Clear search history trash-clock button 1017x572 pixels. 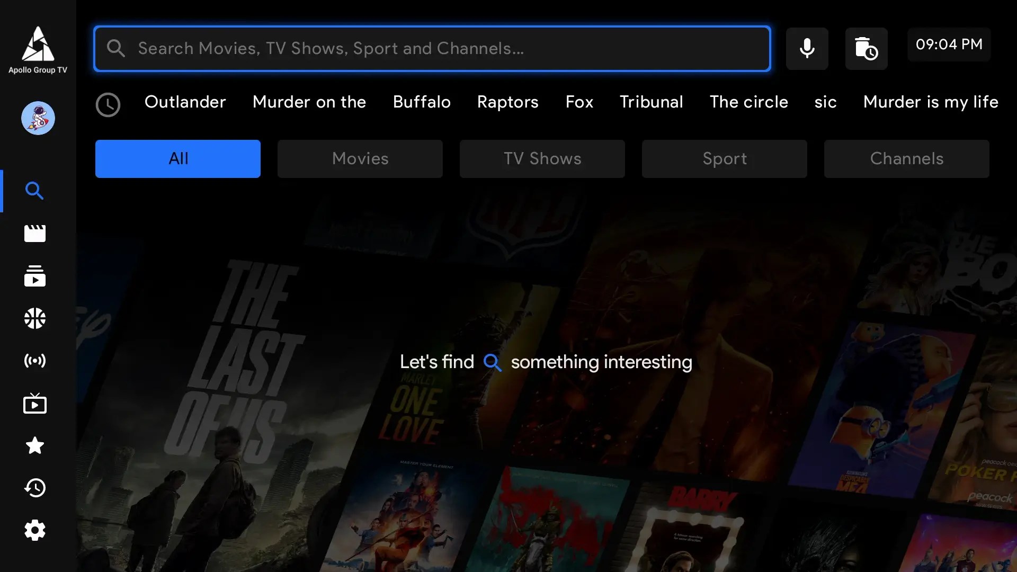click(x=867, y=49)
